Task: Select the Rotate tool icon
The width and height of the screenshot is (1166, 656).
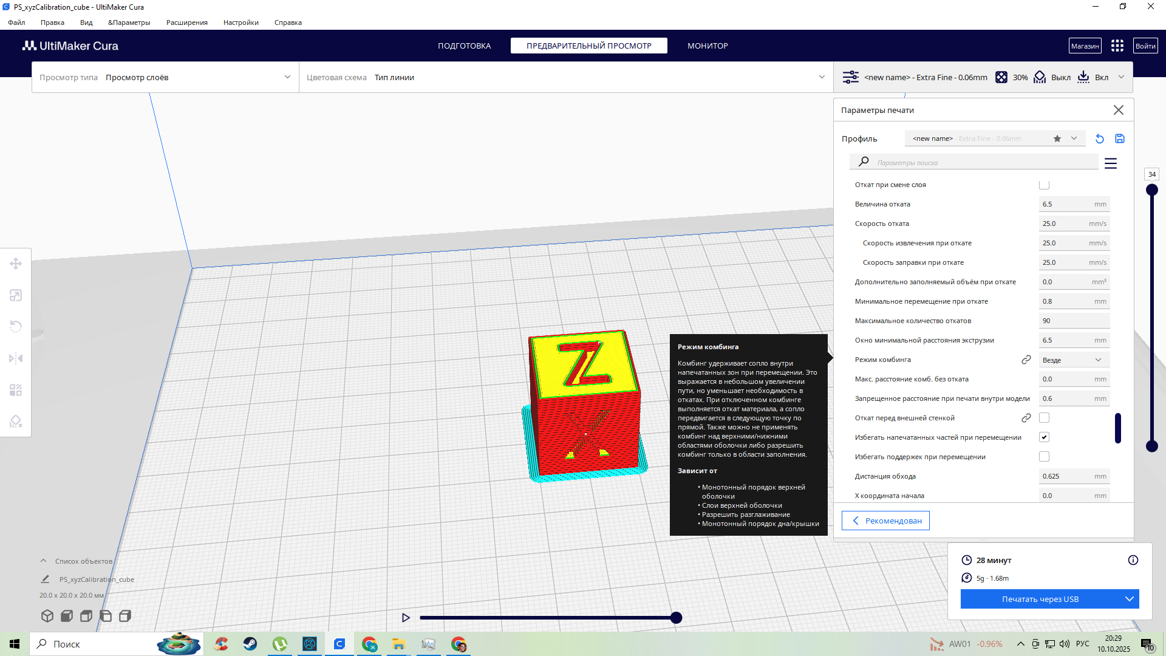Action: (16, 327)
